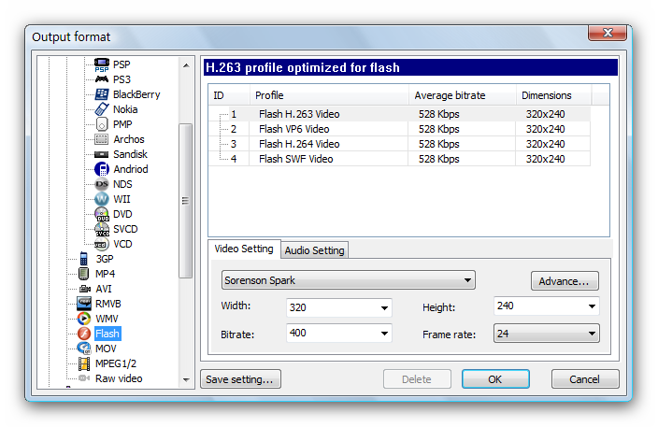This screenshot has width=658, height=427.
Task: Click the Dimensions column header
Action: (553, 95)
